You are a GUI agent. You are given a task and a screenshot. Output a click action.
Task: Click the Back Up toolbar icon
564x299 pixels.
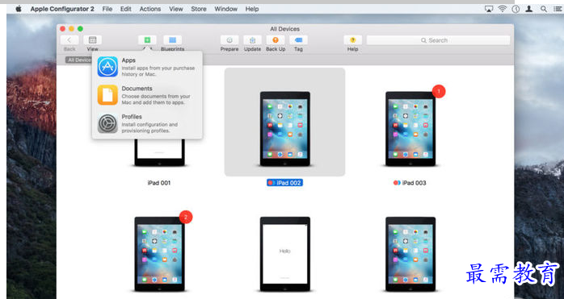coord(276,39)
